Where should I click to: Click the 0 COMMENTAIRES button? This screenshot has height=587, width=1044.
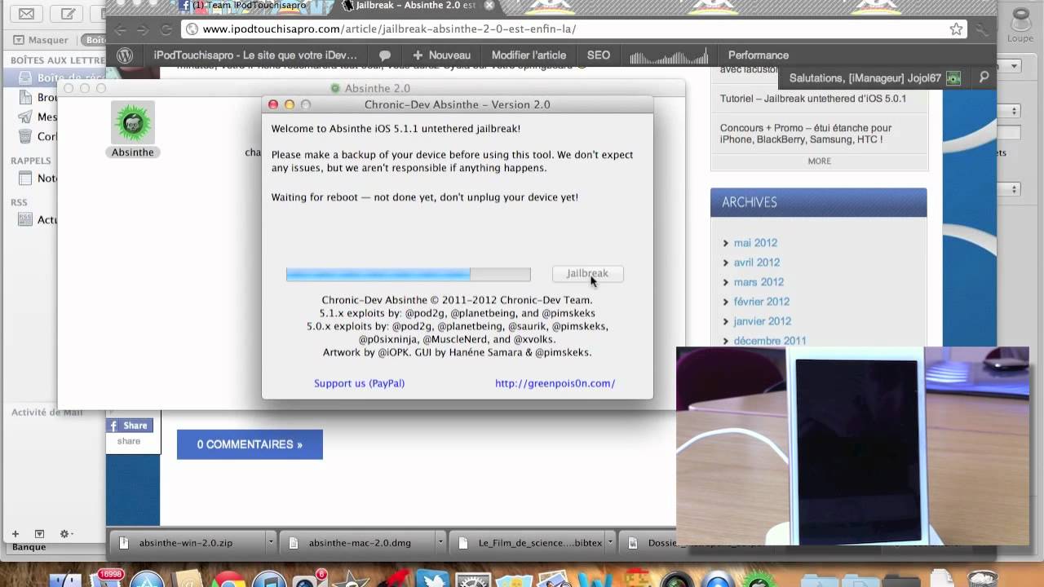[250, 444]
